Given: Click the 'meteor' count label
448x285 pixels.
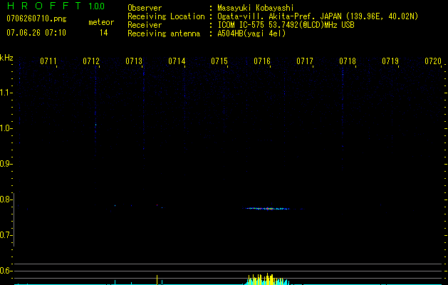Looking at the screenshot, I should click(x=101, y=22).
